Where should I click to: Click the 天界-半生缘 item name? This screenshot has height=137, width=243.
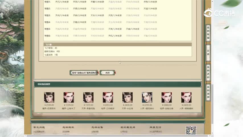pos(127,108)
